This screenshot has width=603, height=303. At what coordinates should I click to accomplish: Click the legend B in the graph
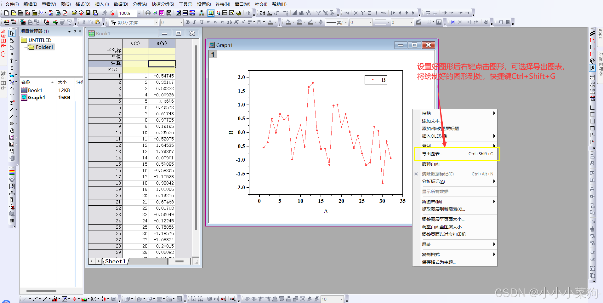(376, 80)
